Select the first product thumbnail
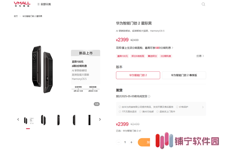Viewport: 225px width, 150px height. tap(28, 120)
